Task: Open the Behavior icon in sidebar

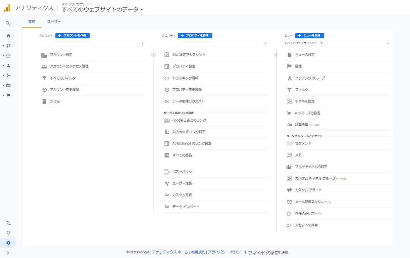Action: (8, 85)
